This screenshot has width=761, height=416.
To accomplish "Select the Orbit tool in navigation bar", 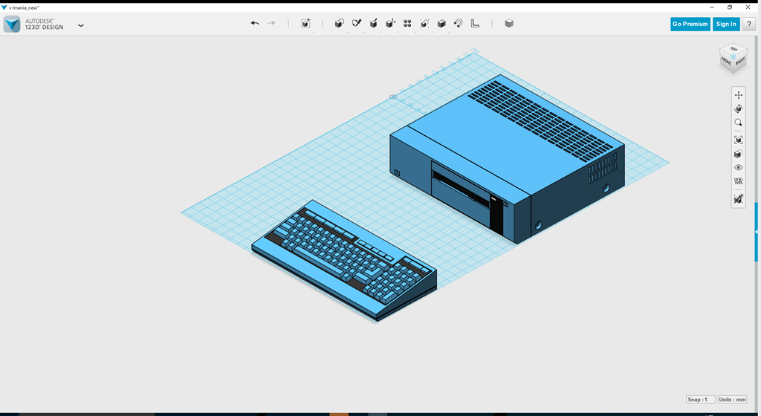I will [x=738, y=108].
